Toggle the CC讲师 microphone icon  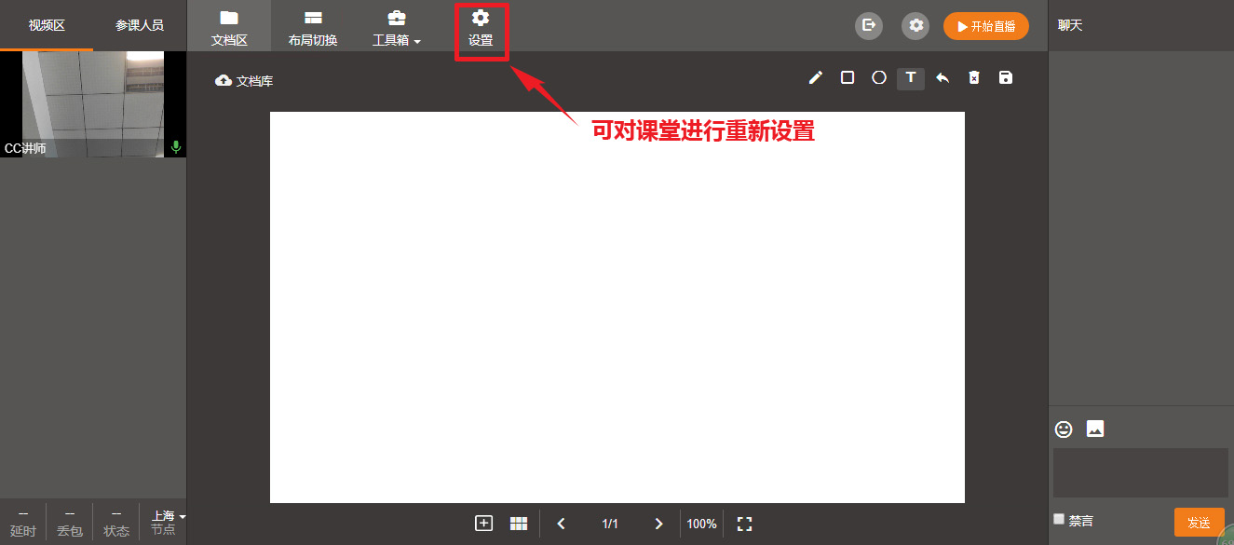[x=176, y=147]
